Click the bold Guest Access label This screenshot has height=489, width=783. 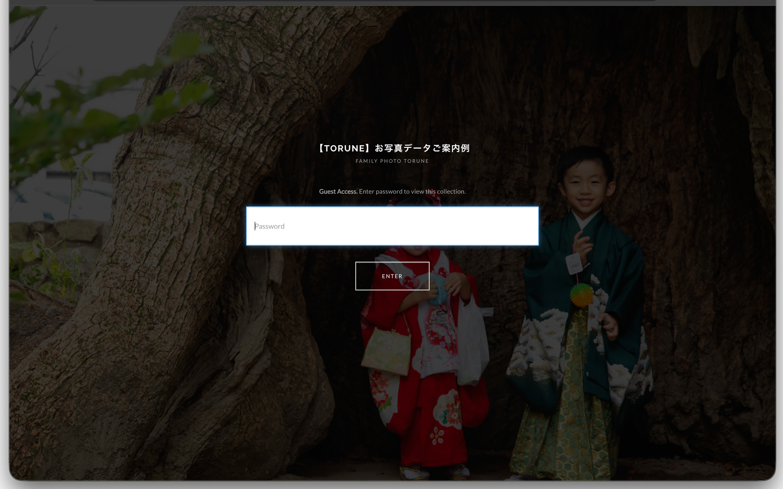(x=338, y=192)
